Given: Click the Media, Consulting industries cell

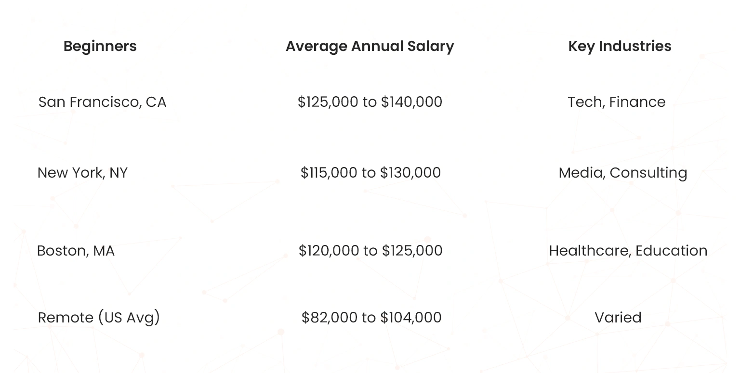Looking at the screenshot, I should [x=622, y=173].
